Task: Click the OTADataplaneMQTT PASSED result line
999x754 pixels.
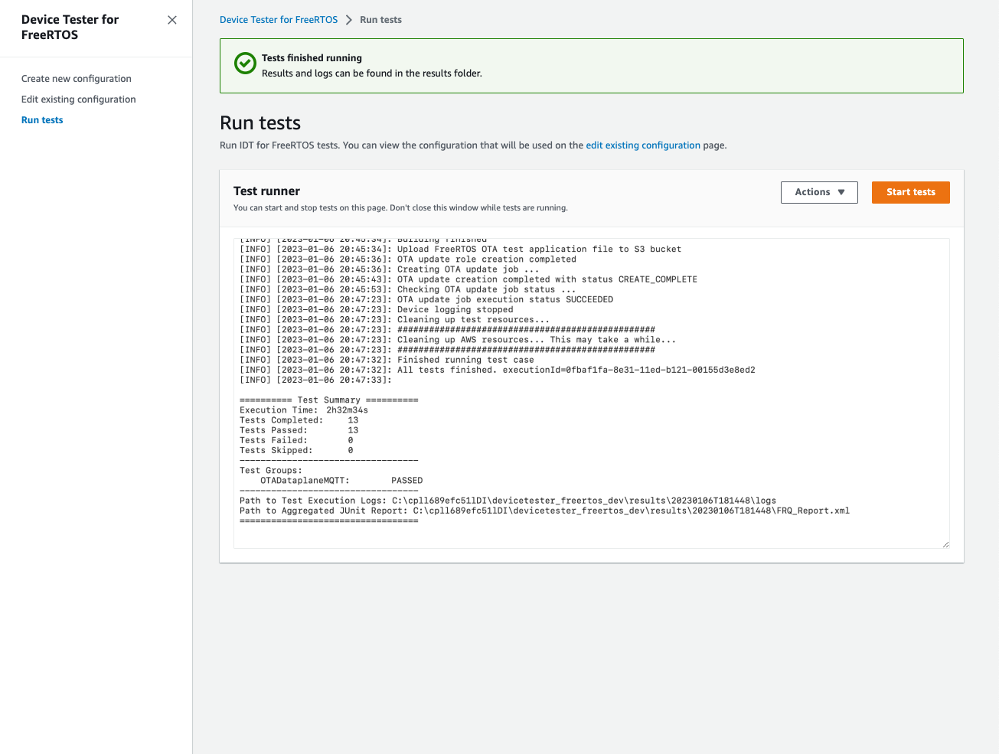Action: (x=328, y=480)
